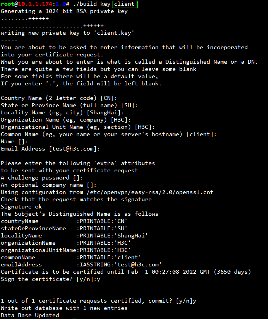
Task: Click the openssl.cnf configuration path
Action: [150, 192]
